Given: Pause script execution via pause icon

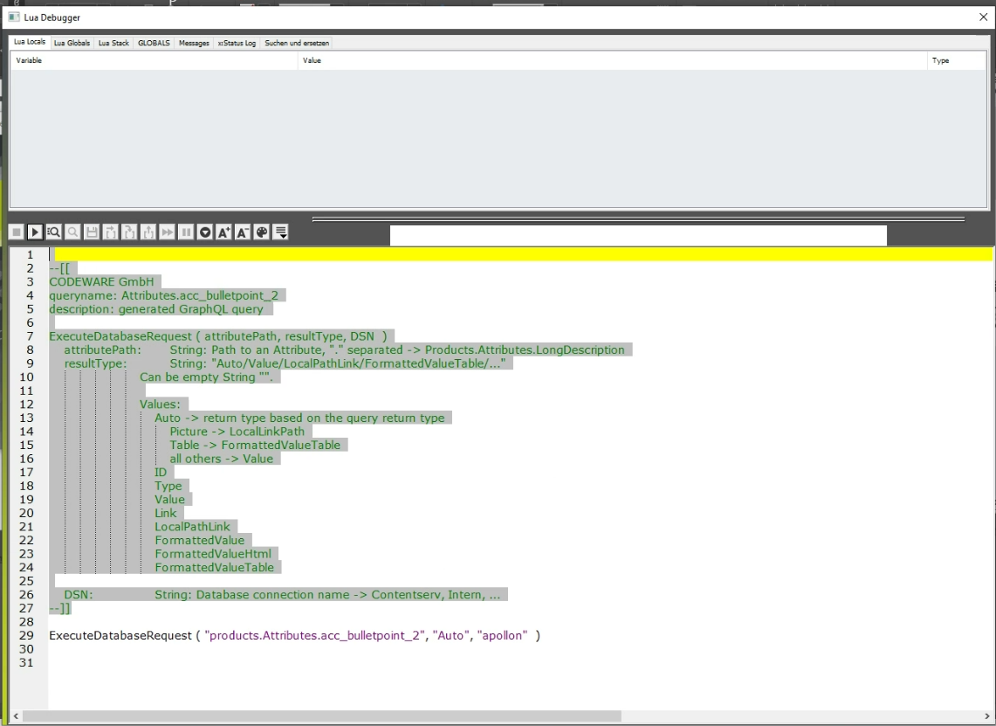Looking at the screenshot, I should click(186, 232).
